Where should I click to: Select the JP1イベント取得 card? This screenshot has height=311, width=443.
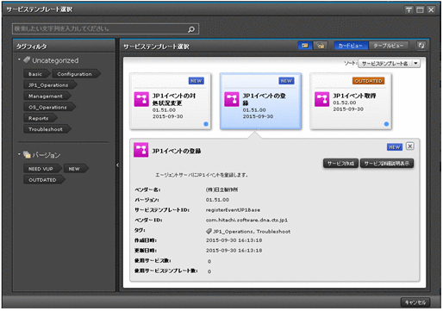[x=351, y=101]
